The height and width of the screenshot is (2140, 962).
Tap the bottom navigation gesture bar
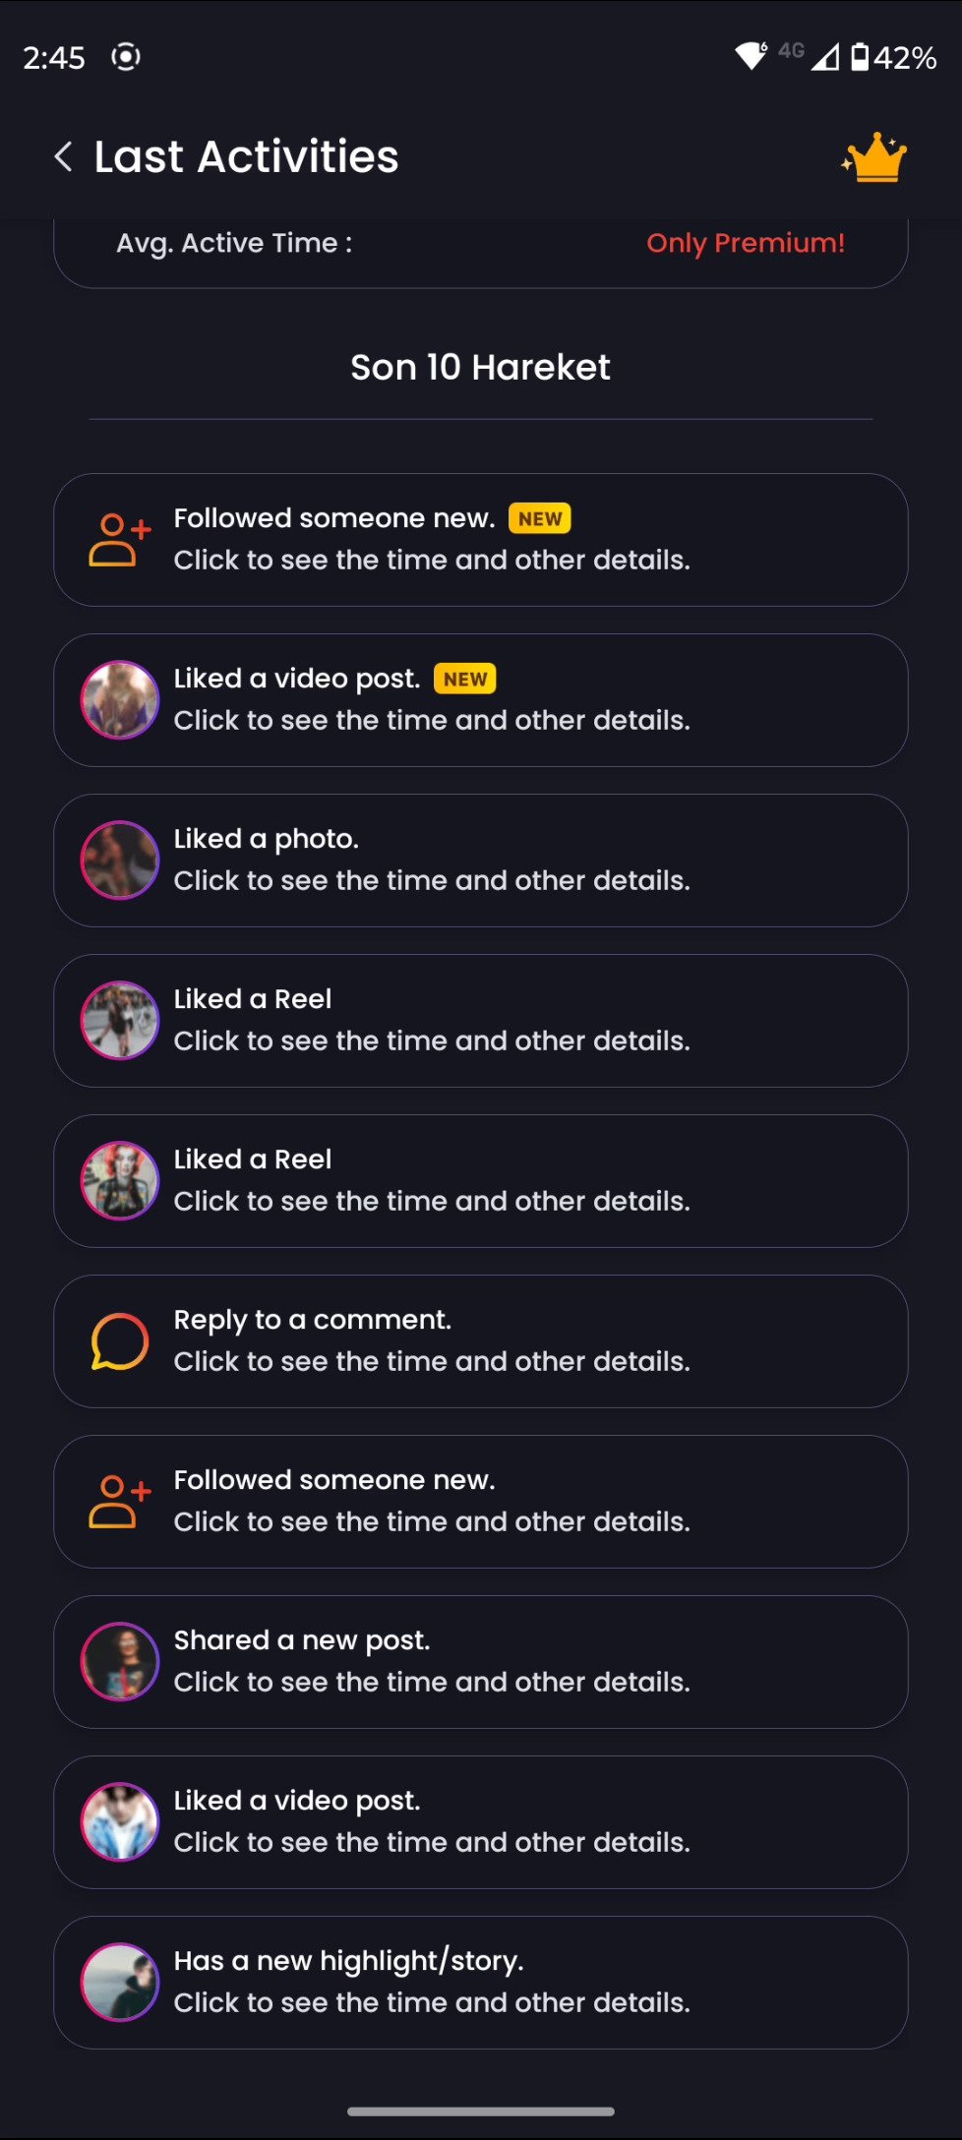click(x=481, y=2111)
